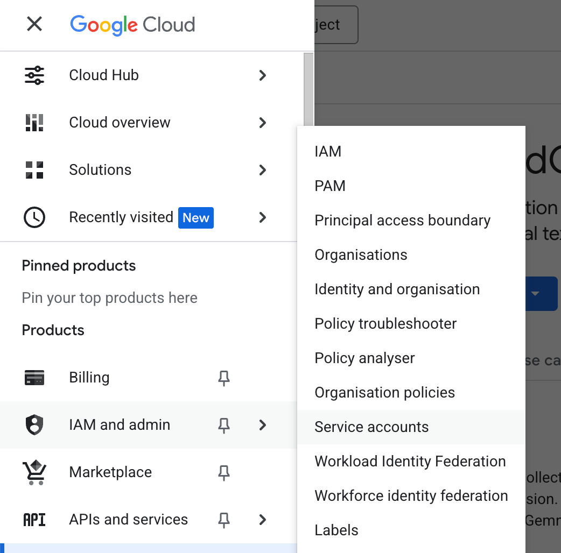
Task: Expand the APIs and services chevron
Action: coord(263,520)
